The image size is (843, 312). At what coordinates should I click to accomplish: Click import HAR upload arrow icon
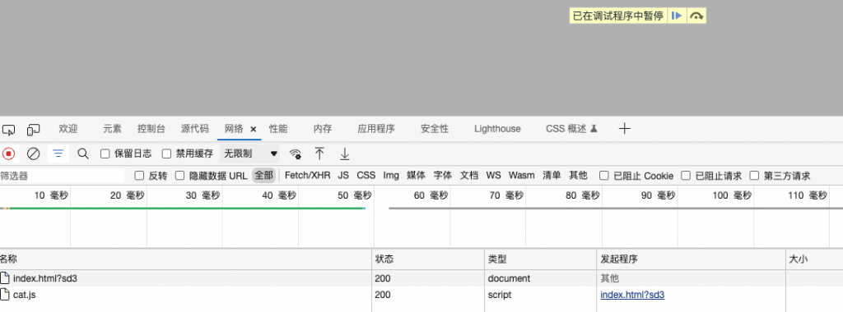click(319, 154)
